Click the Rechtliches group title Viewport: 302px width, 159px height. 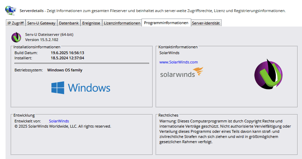(x=168, y=115)
